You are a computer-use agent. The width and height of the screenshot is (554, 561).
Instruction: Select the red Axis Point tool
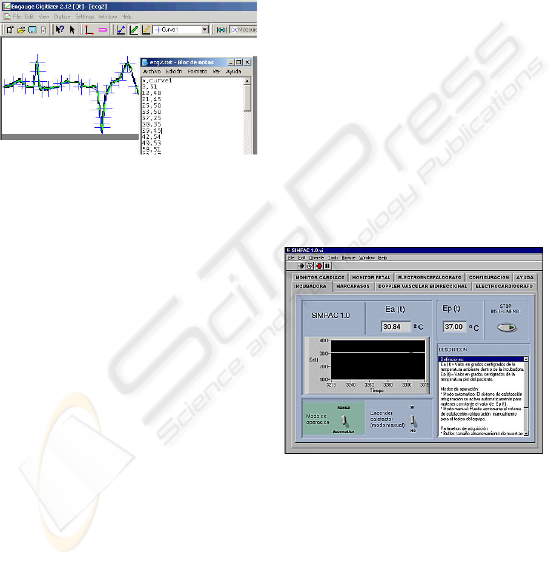[90, 29]
